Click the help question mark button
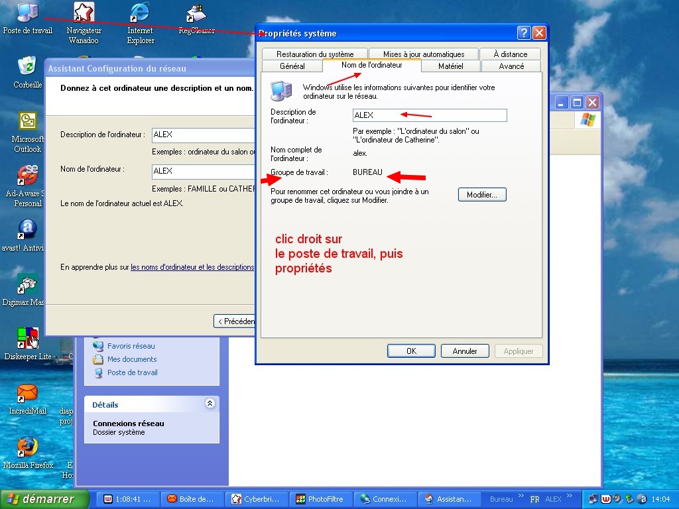 click(x=524, y=33)
